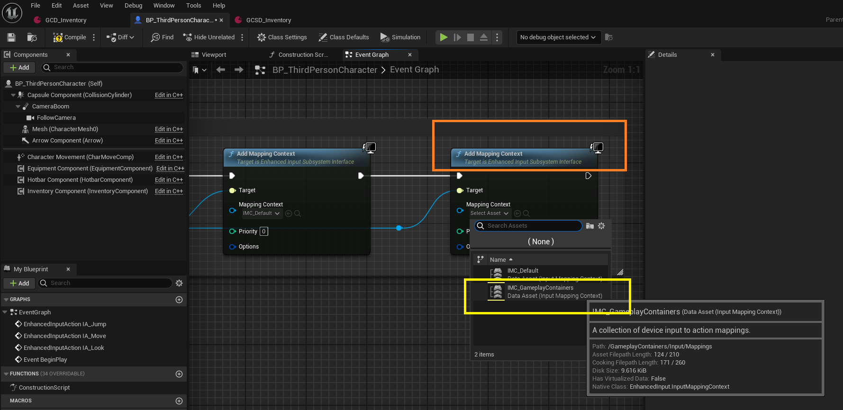The image size is (843, 410).
Task: Navigate forward in graph history
Action: pos(239,70)
